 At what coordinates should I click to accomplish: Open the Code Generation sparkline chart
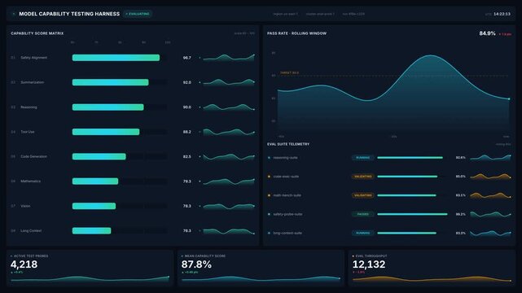229,156
